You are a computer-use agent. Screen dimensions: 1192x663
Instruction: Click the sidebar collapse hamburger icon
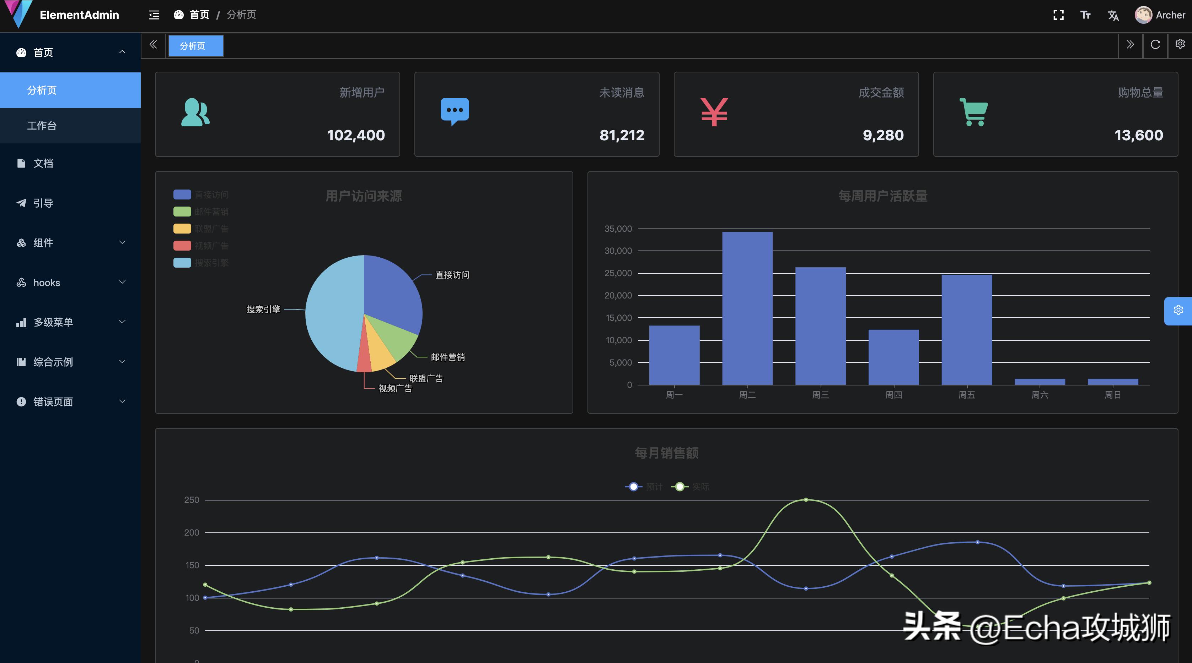(x=154, y=15)
